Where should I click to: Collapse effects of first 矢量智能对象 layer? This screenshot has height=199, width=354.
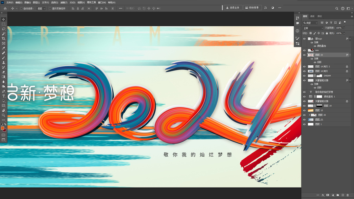click(x=350, y=80)
